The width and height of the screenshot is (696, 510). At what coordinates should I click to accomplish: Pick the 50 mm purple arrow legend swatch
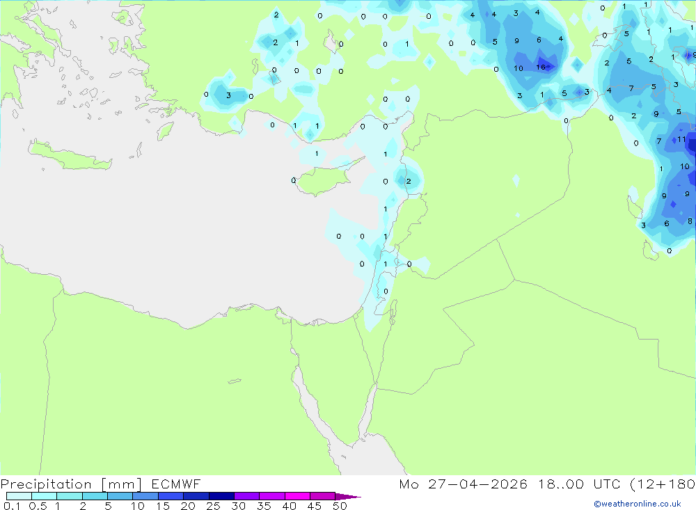348,496
